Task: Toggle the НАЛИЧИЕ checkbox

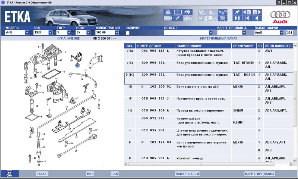Action: 128,33
